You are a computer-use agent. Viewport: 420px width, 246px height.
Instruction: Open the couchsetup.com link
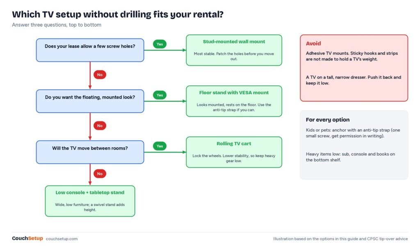coord(62,239)
